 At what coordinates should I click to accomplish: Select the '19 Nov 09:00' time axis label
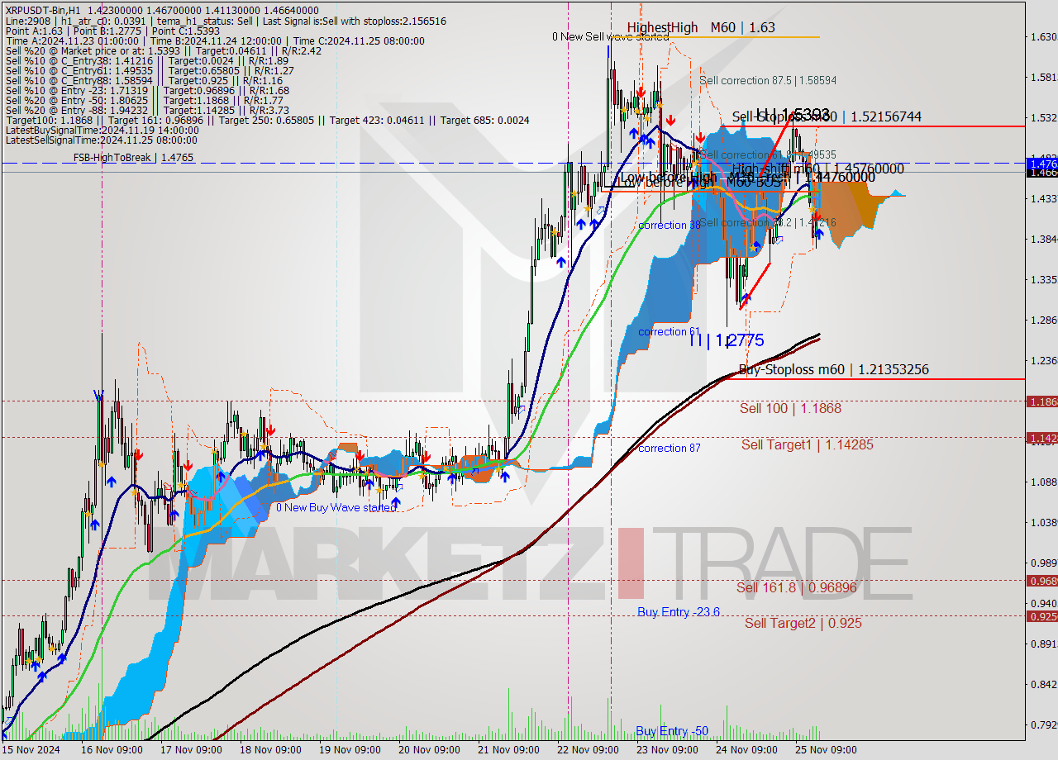click(x=349, y=750)
